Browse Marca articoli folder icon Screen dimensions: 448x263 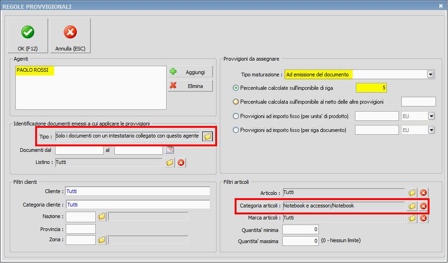point(412,218)
